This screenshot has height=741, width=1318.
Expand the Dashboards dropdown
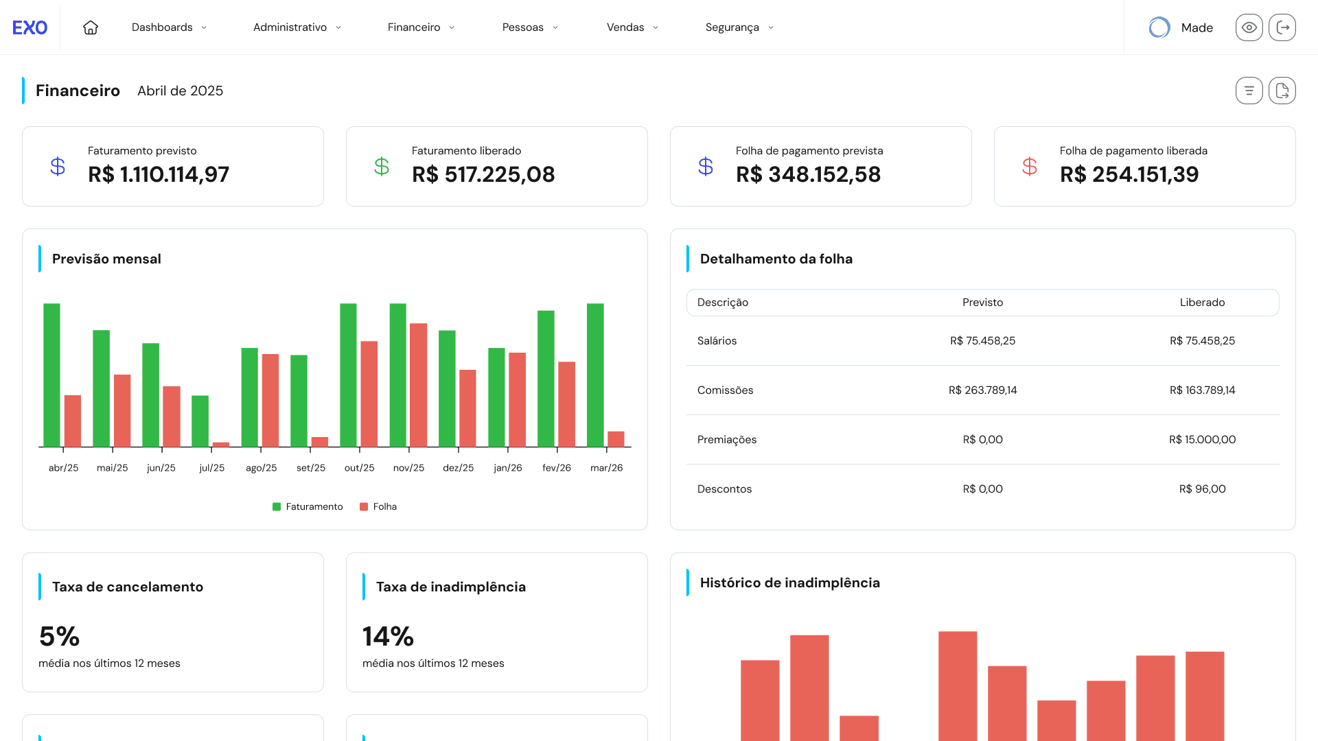point(168,27)
